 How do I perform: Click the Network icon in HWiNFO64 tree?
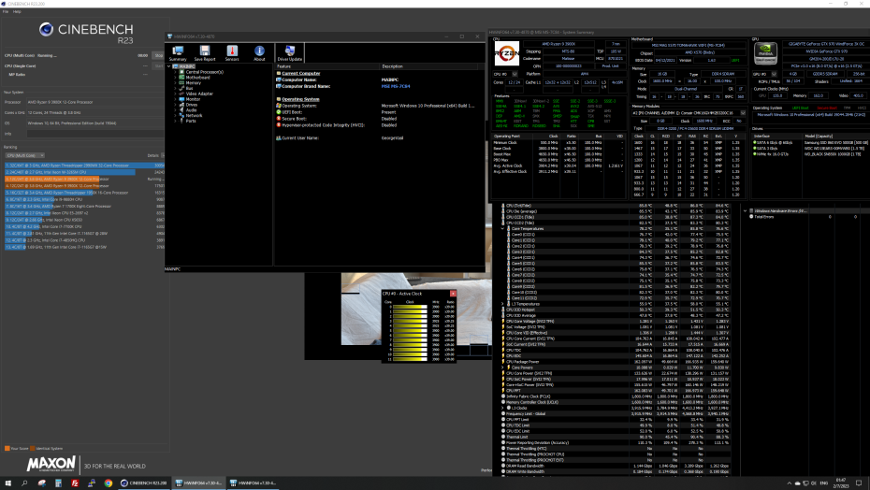point(181,115)
